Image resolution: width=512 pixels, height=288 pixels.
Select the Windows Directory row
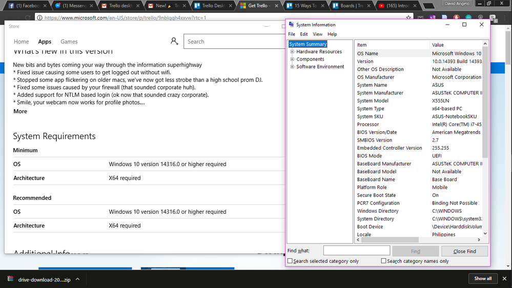(x=419, y=211)
